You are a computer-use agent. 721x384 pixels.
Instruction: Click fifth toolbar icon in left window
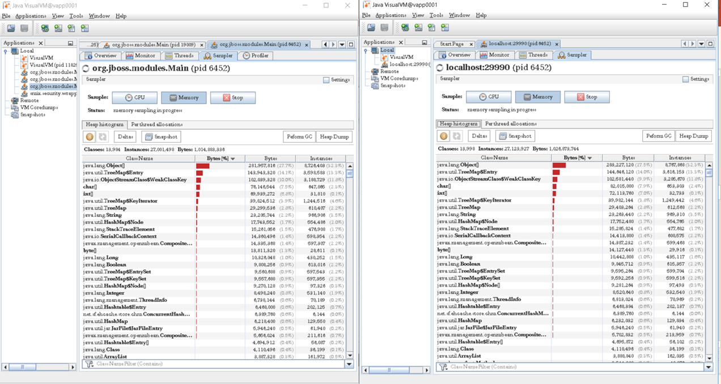71,28
